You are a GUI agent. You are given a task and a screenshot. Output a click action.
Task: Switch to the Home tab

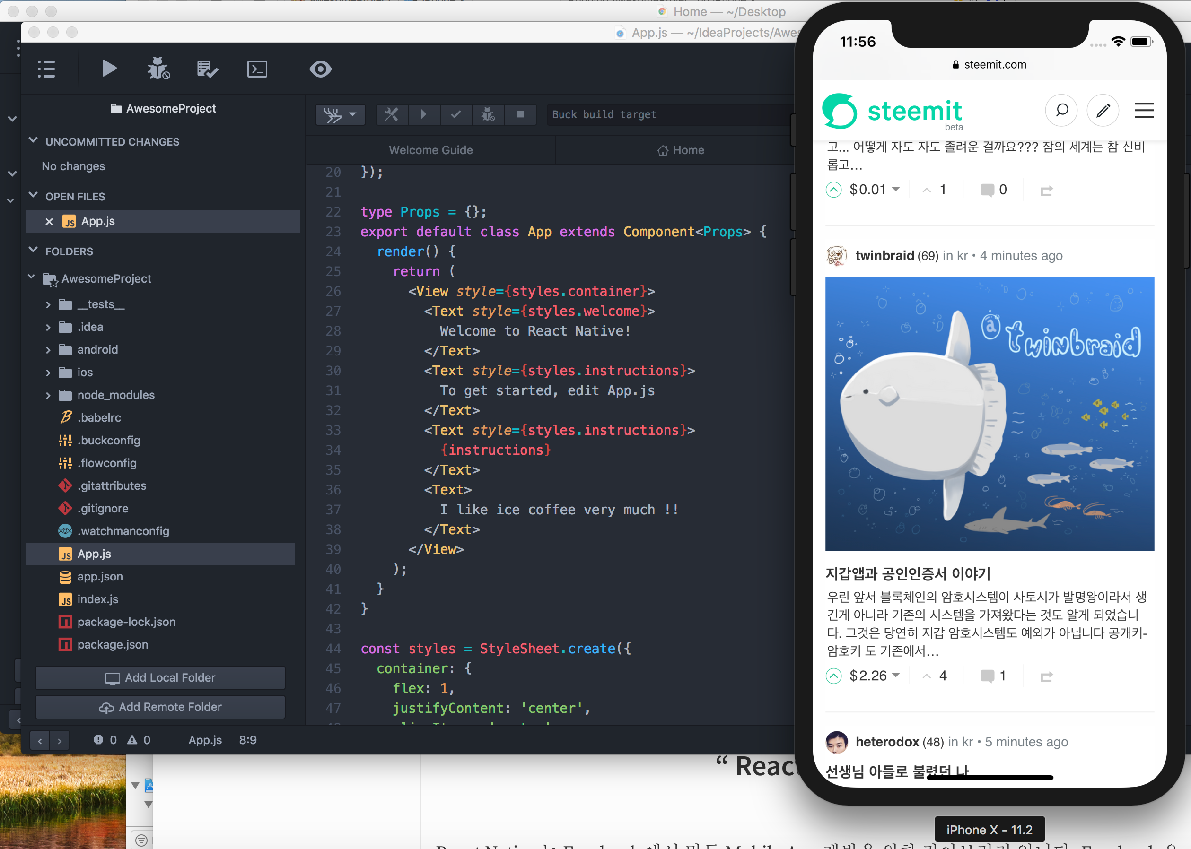(x=680, y=150)
